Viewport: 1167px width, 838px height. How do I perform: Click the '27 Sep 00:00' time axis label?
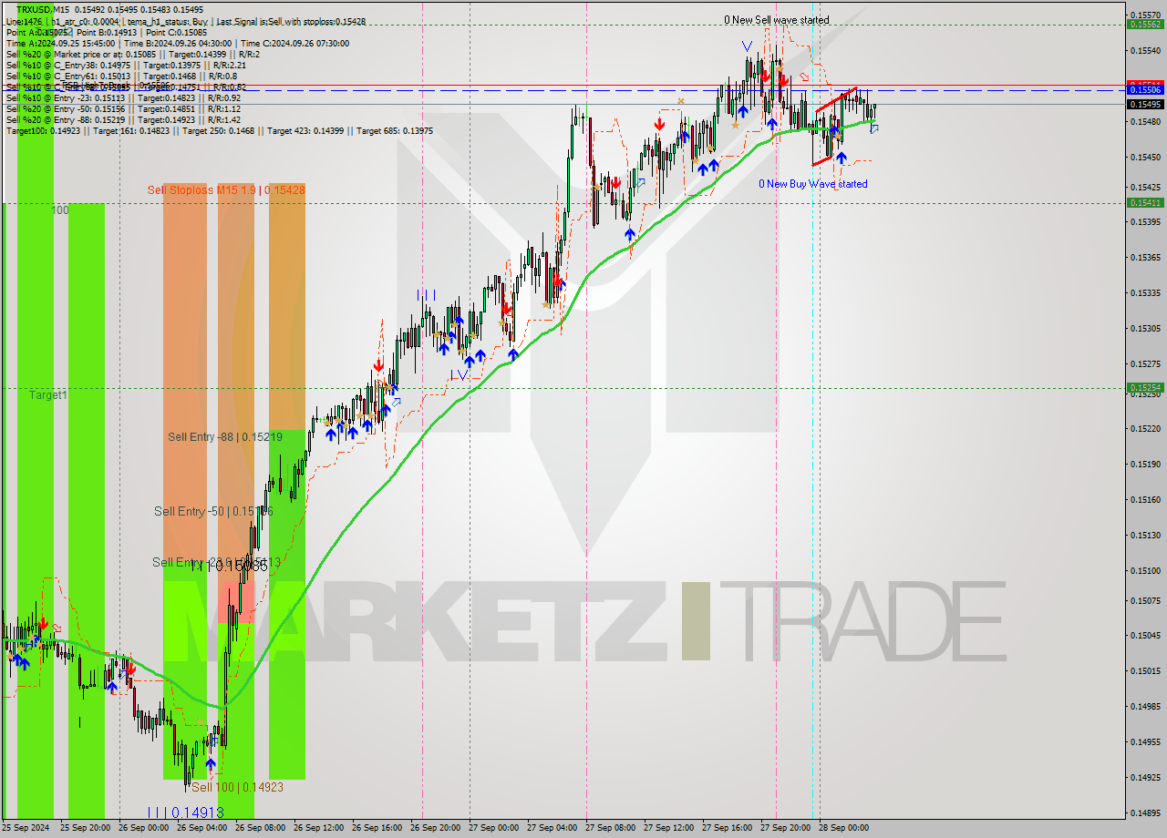tap(493, 828)
